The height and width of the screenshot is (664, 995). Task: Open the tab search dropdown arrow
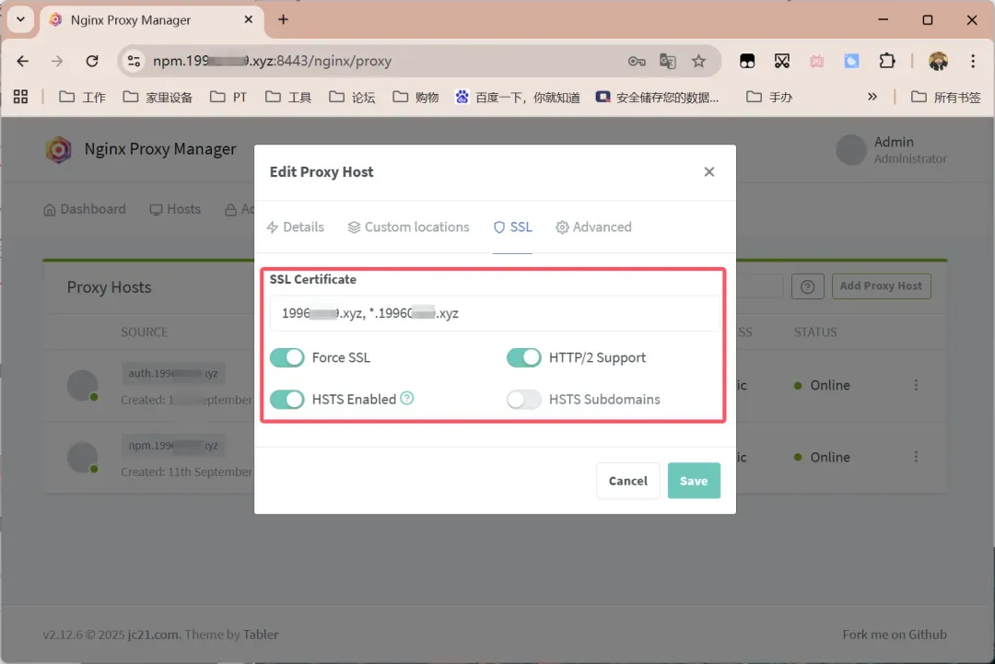coord(20,19)
